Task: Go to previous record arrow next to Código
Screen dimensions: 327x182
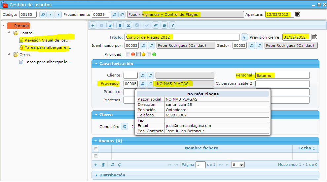Action: (51, 15)
